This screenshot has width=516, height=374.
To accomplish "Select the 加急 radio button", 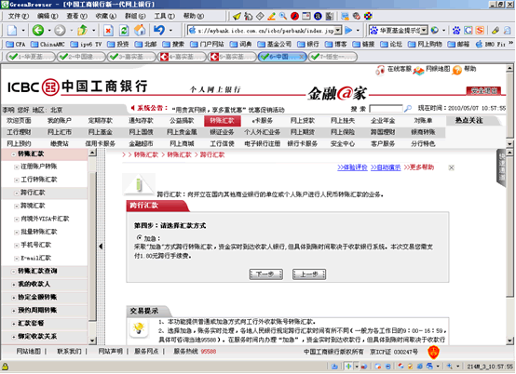I will [x=139, y=237].
